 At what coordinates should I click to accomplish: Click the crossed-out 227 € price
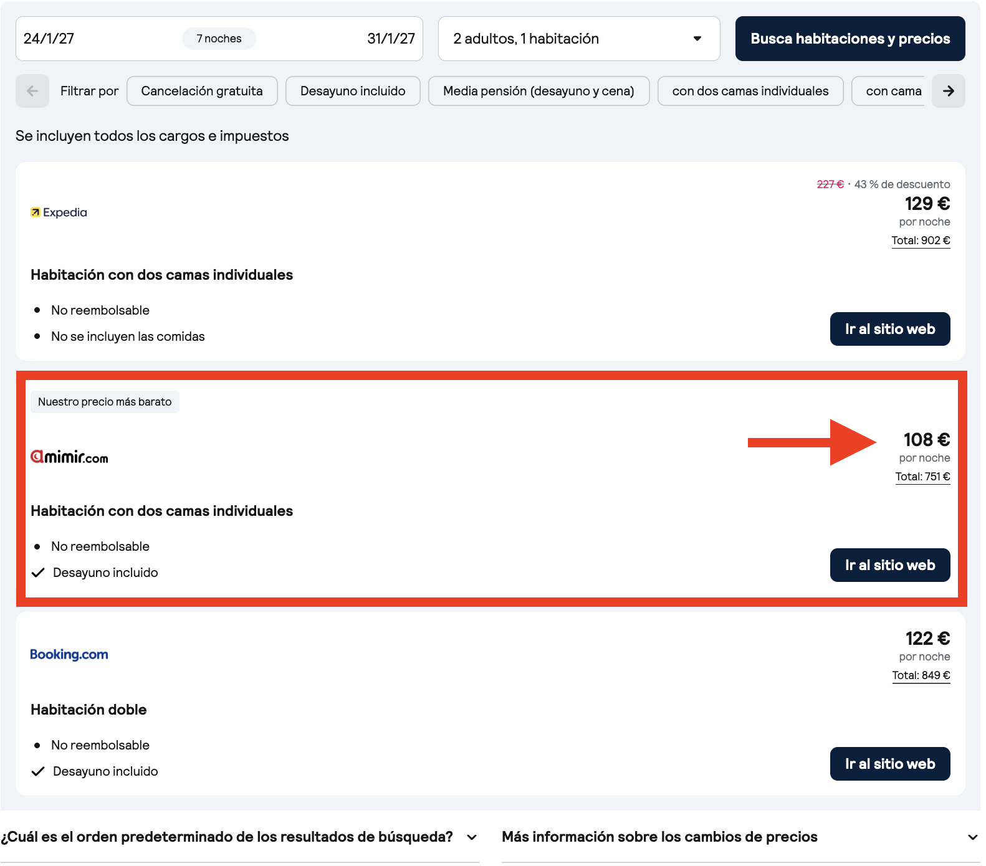pyautogui.click(x=830, y=184)
